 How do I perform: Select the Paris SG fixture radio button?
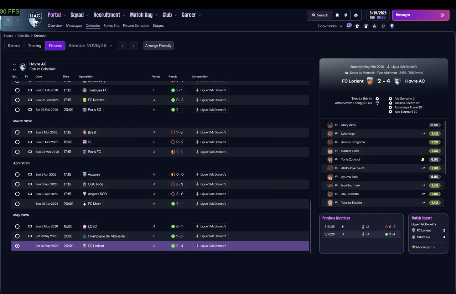point(17,110)
